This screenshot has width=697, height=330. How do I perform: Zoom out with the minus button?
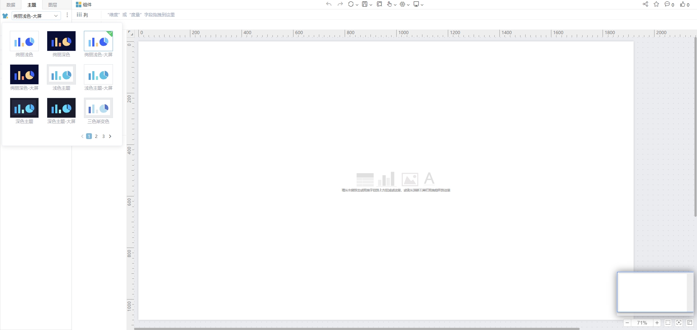(x=627, y=323)
